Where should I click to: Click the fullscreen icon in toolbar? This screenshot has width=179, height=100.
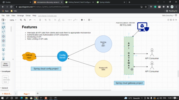171,20
